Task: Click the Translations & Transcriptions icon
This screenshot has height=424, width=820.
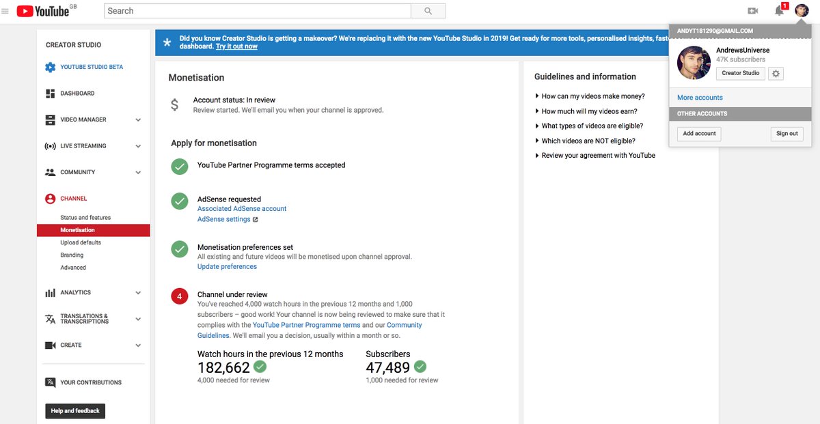Action: tap(50, 319)
